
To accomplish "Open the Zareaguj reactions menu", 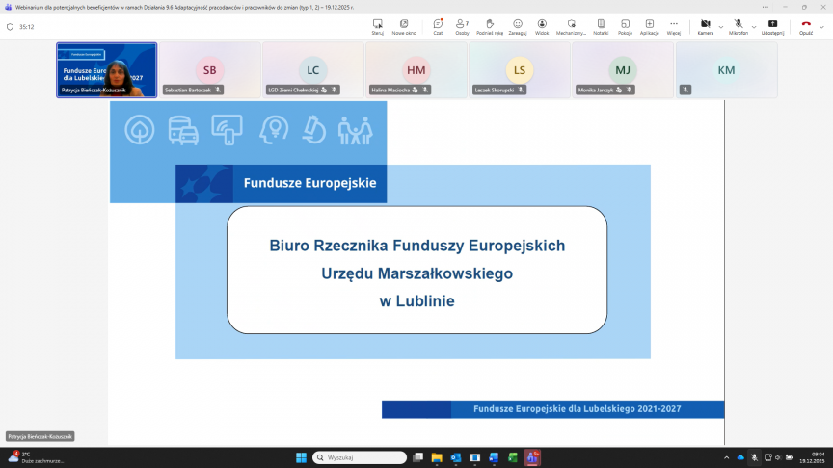I will (x=518, y=25).
